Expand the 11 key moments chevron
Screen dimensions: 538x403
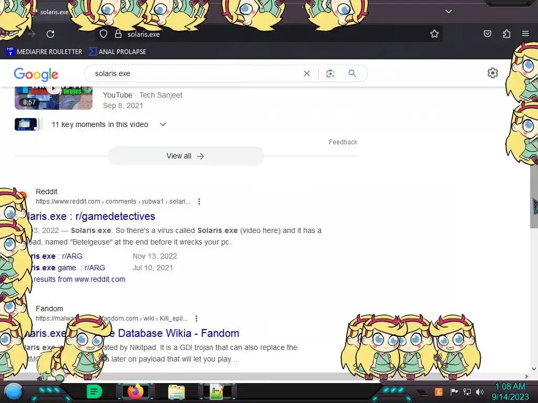tap(163, 124)
